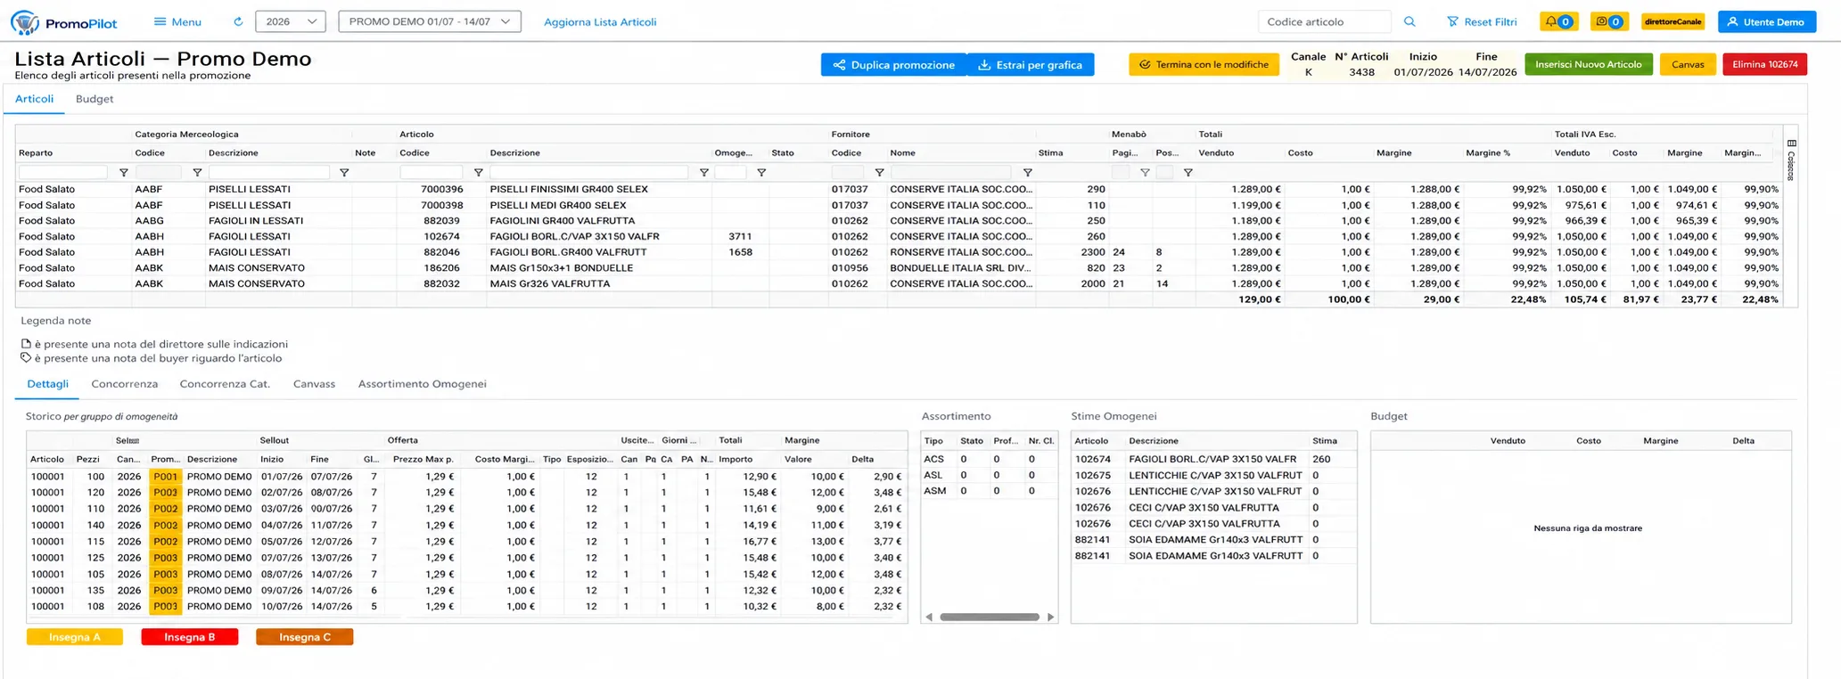Click Termina con le modifiche
This screenshot has height=679, width=1841.
pos(1204,64)
